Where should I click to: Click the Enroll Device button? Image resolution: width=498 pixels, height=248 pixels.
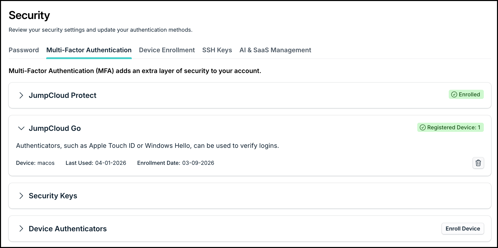(462, 228)
